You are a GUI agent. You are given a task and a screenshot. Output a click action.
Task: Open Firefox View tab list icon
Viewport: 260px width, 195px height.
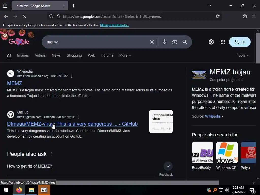[5, 6]
